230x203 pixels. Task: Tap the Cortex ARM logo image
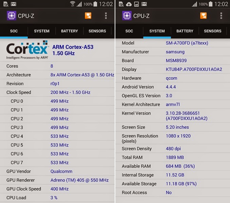27,50
